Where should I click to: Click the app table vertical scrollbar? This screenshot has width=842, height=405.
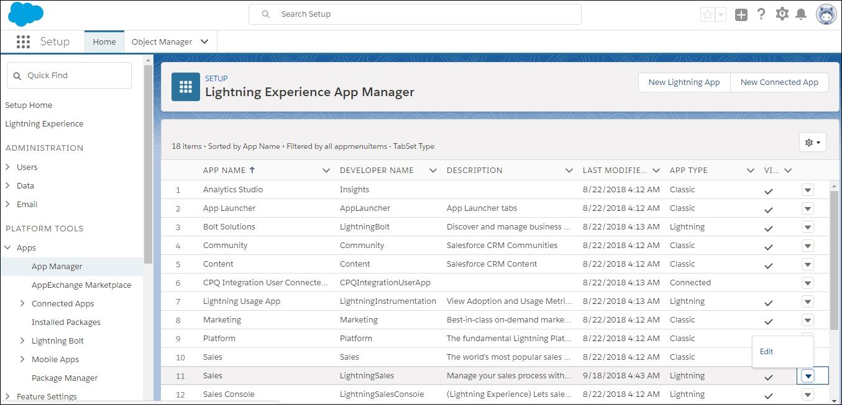[834, 260]
